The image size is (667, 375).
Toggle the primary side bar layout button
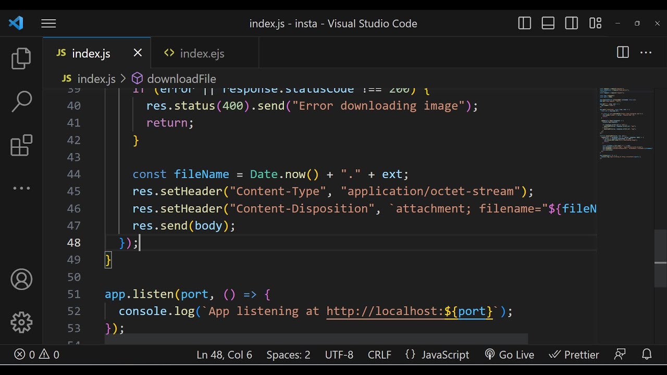pyautogui.click(x=525, y=23)
